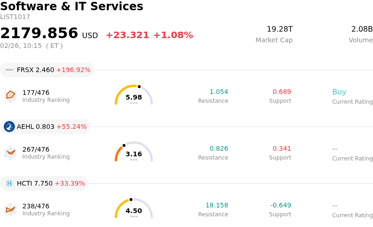Viewport: 373px width, 227px height.
Task: Click the FRSX company logo icon
Action: 9,70
